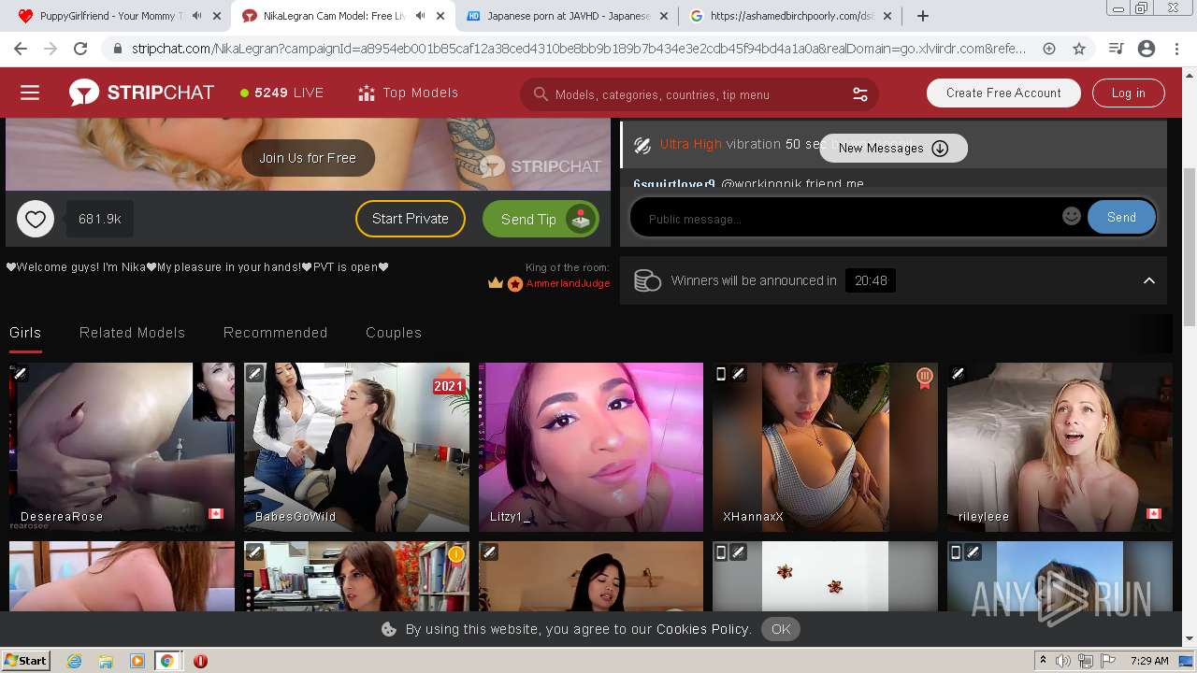
Task: Click the interactive toy icon on BabesGoWild thumbnail
Action: (x=254, y=374)
